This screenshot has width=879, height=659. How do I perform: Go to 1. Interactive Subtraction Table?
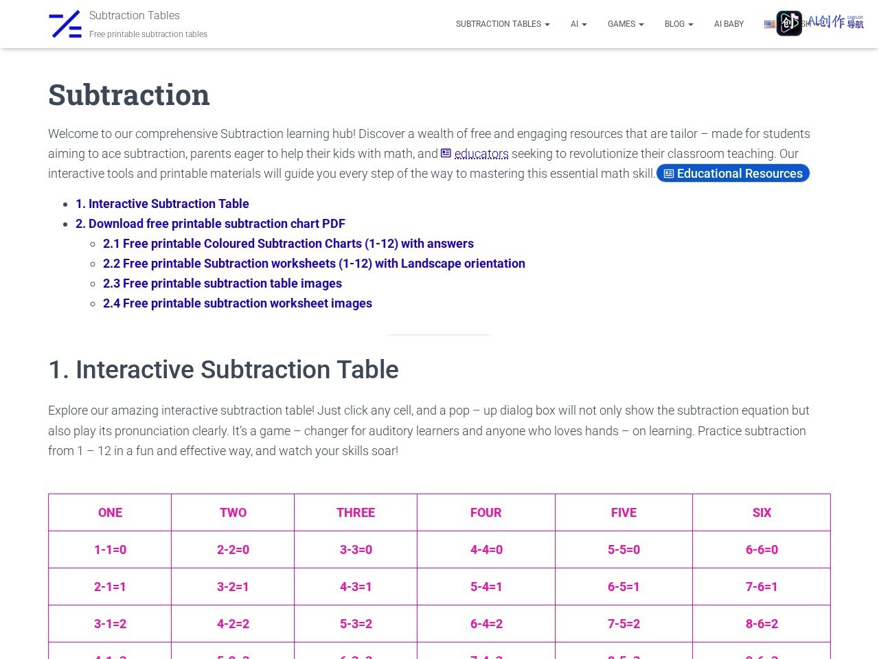point(162,204)
